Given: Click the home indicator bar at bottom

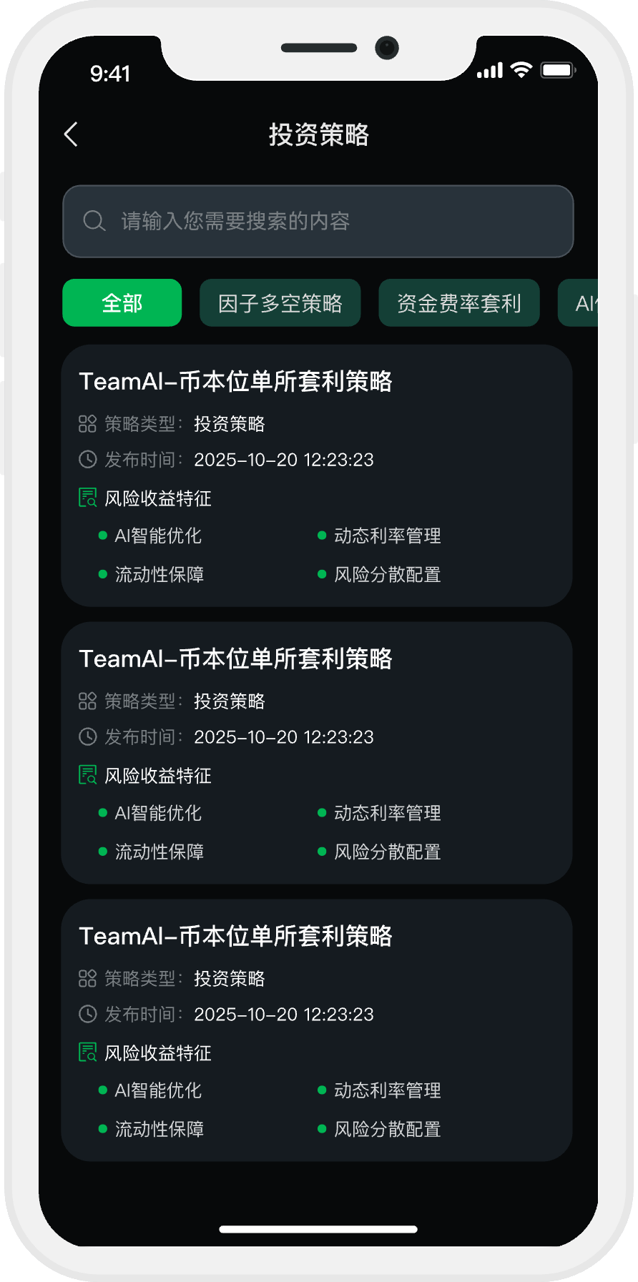Looking at the screenshot, I should click(318, 1229).
